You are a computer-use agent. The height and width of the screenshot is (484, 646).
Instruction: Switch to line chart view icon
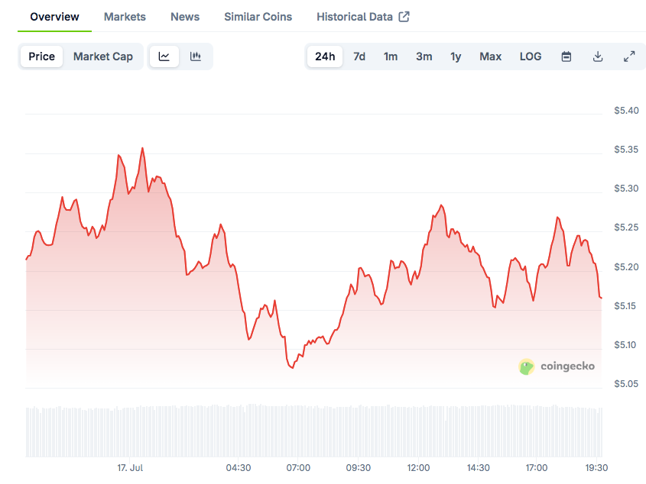164,56
